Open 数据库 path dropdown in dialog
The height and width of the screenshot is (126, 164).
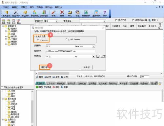coord(93,46)
